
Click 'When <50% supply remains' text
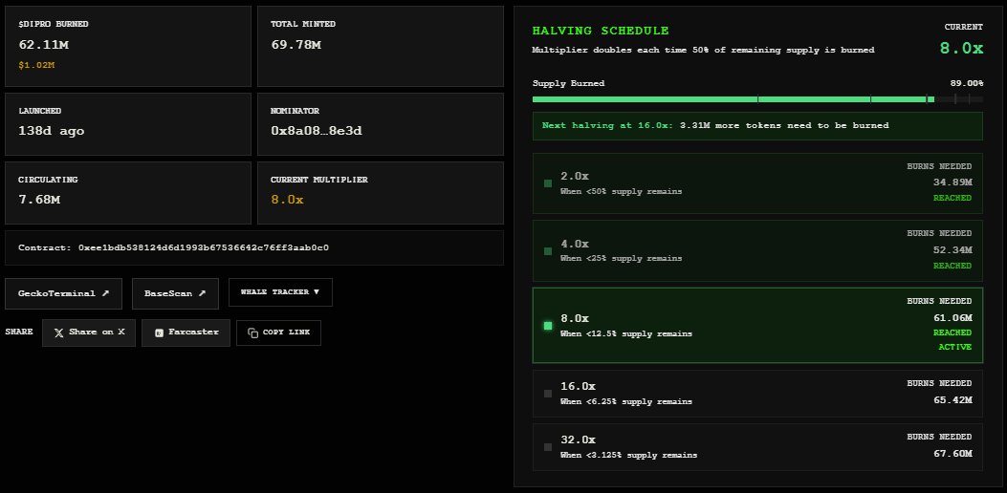621,191
